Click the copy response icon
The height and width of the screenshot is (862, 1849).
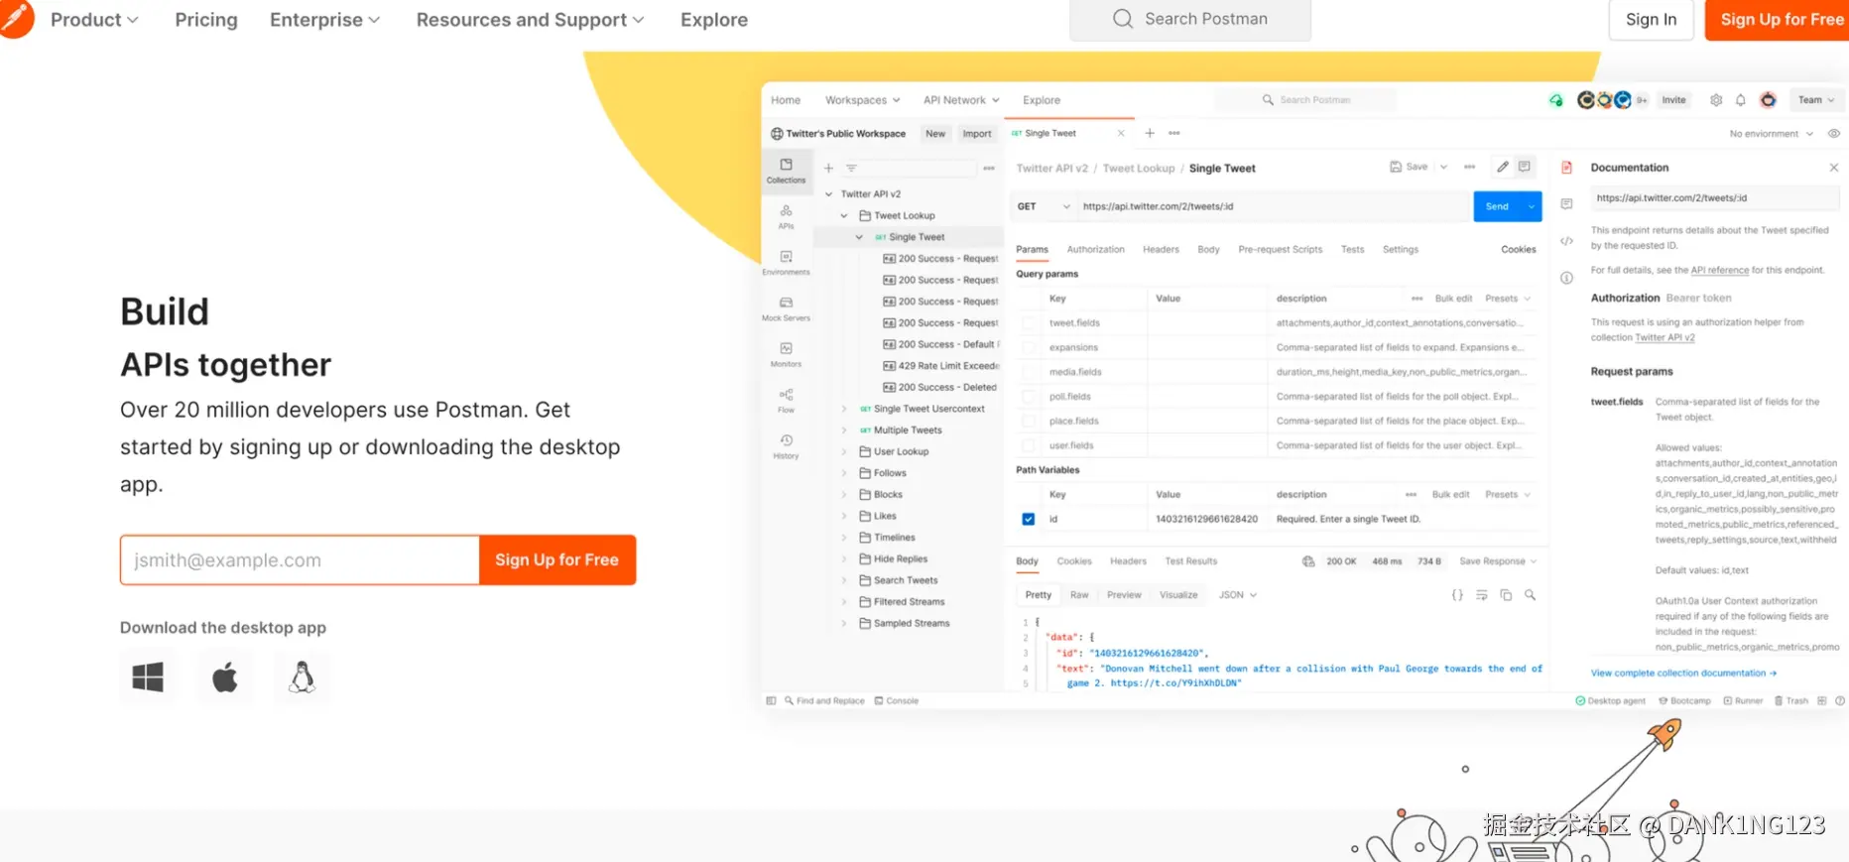1506,595
